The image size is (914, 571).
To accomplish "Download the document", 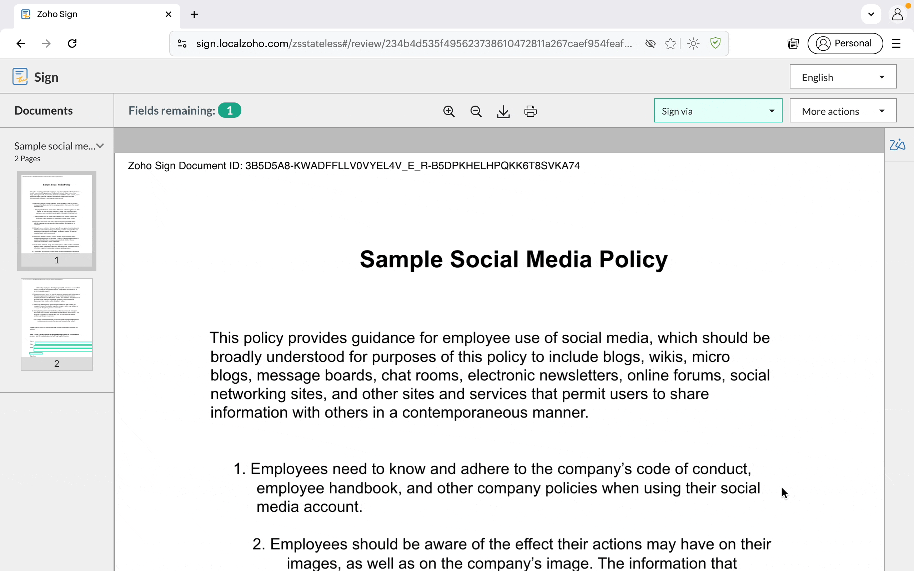I will pyautogui.click(x=503, y=111).
